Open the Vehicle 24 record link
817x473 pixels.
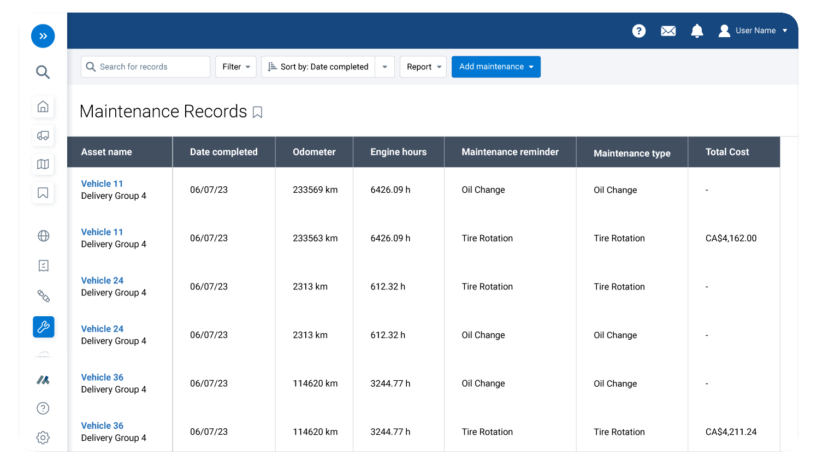point(102,280)
